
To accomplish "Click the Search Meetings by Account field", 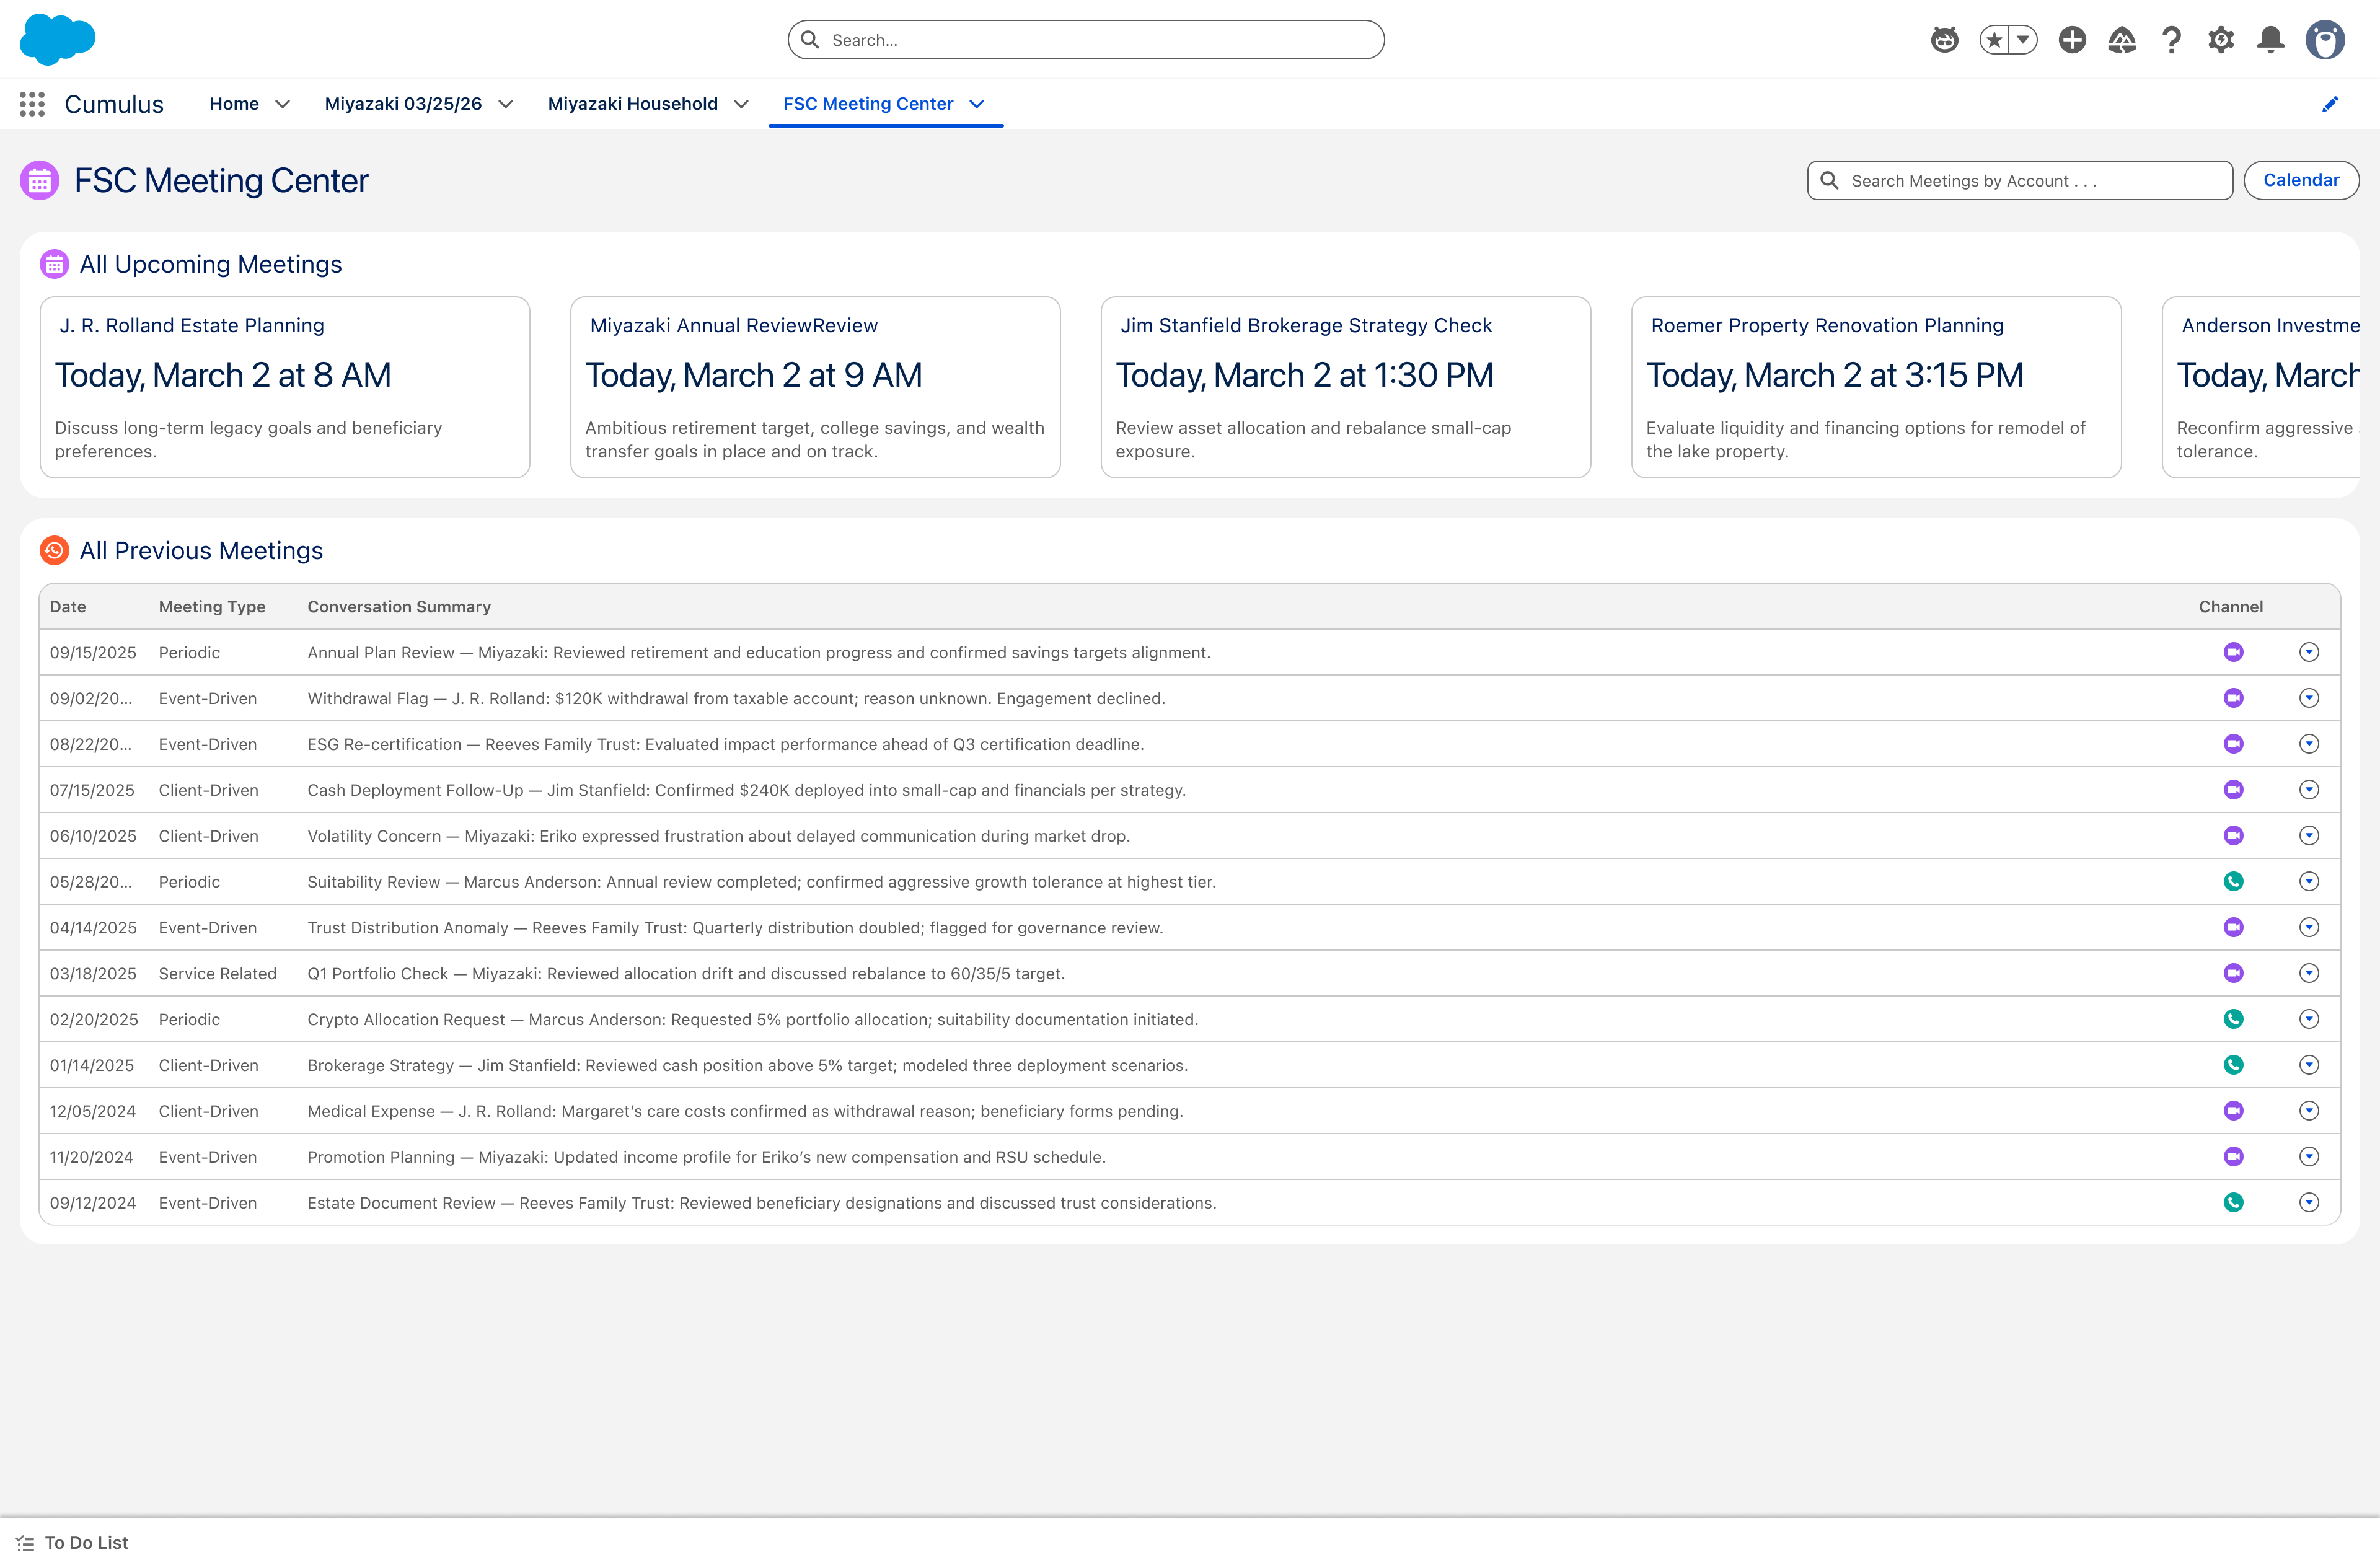I will (x=2019, y=180).
